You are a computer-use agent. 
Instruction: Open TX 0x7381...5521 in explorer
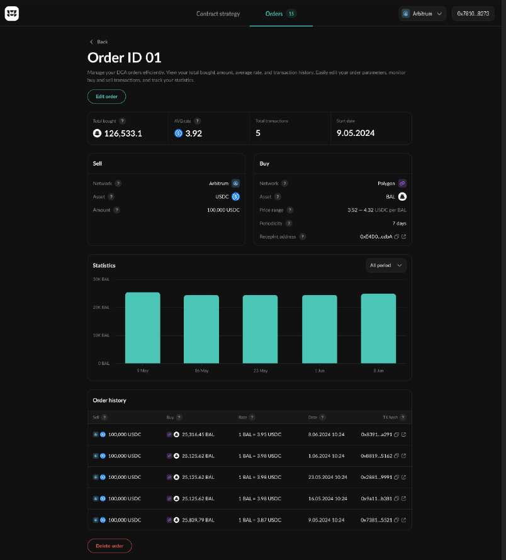(x=404, y=520)
